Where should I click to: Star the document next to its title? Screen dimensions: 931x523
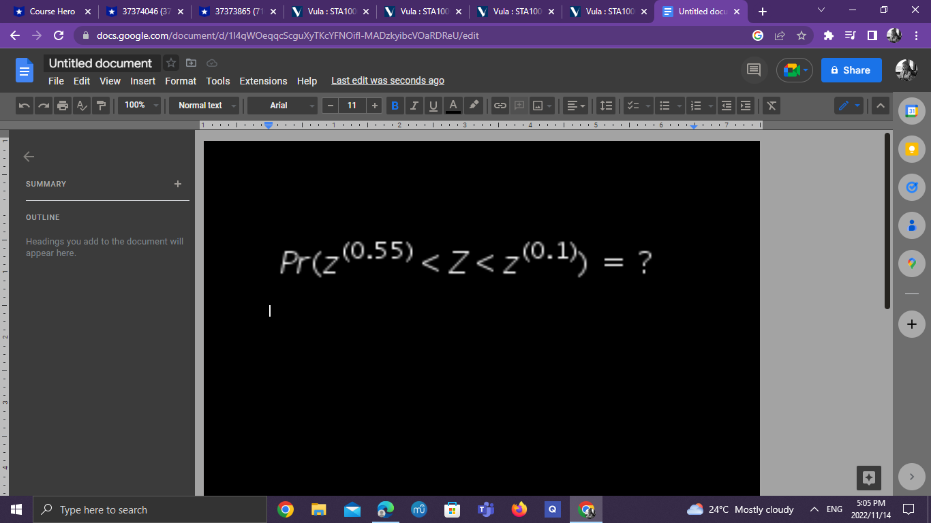pyautogui.click(x=170, y=63)
